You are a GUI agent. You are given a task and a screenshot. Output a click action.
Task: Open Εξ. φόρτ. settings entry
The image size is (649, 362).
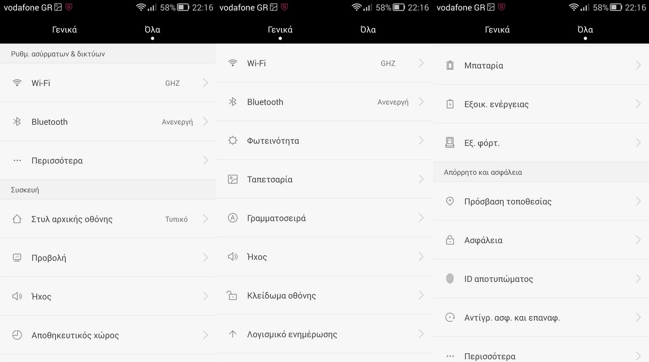(541, 143)
